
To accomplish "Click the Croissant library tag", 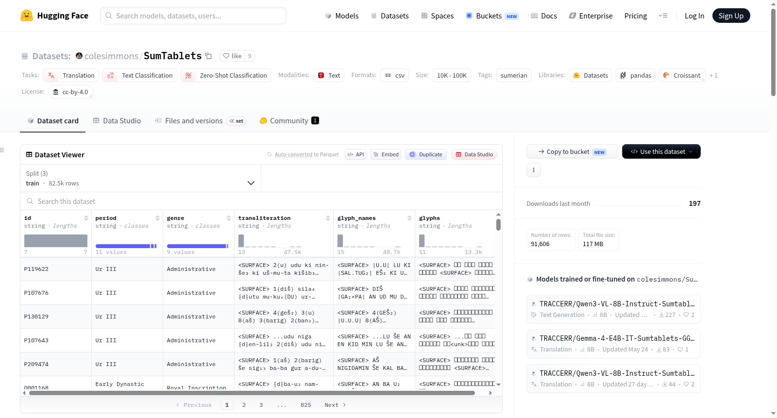I will (682, 75).
